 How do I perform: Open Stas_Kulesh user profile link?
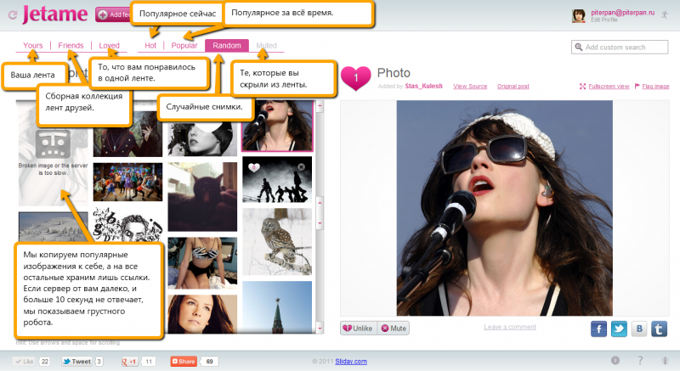[423, 86]
